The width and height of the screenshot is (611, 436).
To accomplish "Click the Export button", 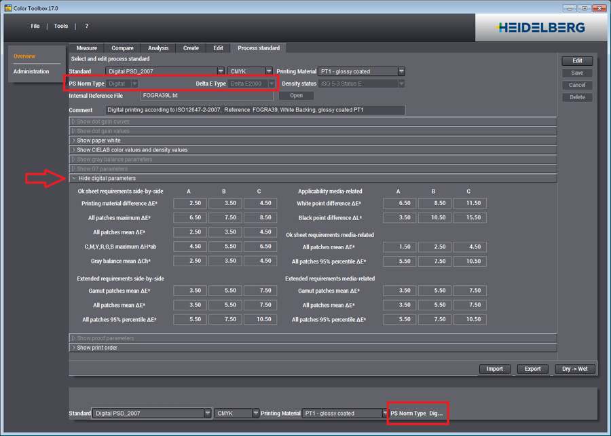I will click(x=532, y=369).
